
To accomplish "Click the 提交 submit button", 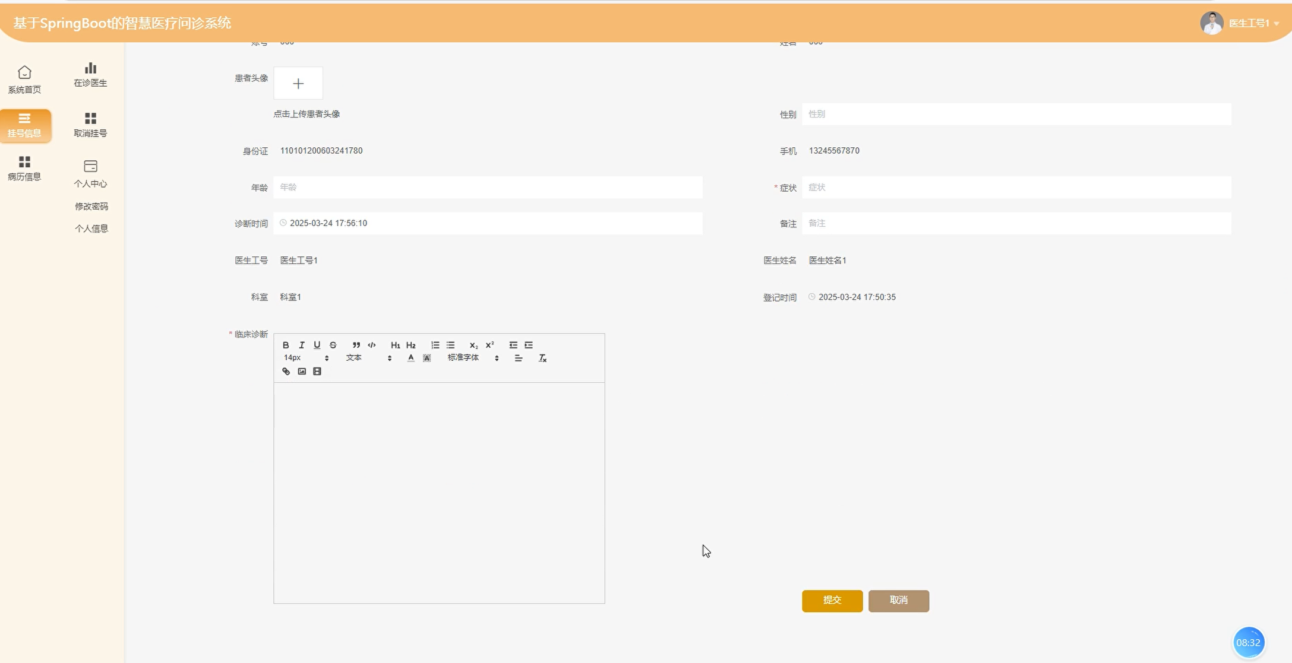I will coord(832,601).
